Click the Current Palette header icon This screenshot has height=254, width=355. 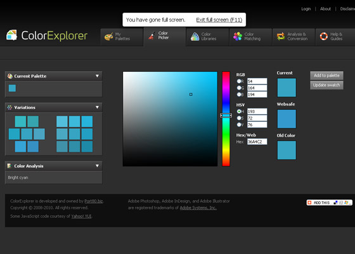[10, 76]
